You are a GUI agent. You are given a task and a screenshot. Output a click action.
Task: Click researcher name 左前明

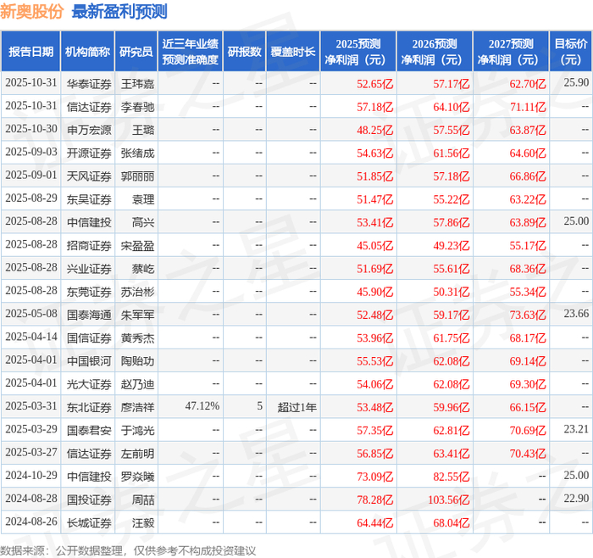[137, 454]
